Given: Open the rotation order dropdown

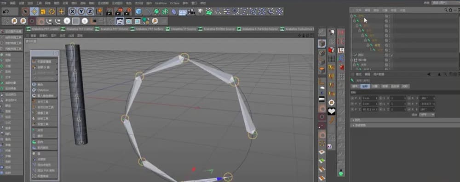Looking at the screenshot, I should click(x=427, y=115).
